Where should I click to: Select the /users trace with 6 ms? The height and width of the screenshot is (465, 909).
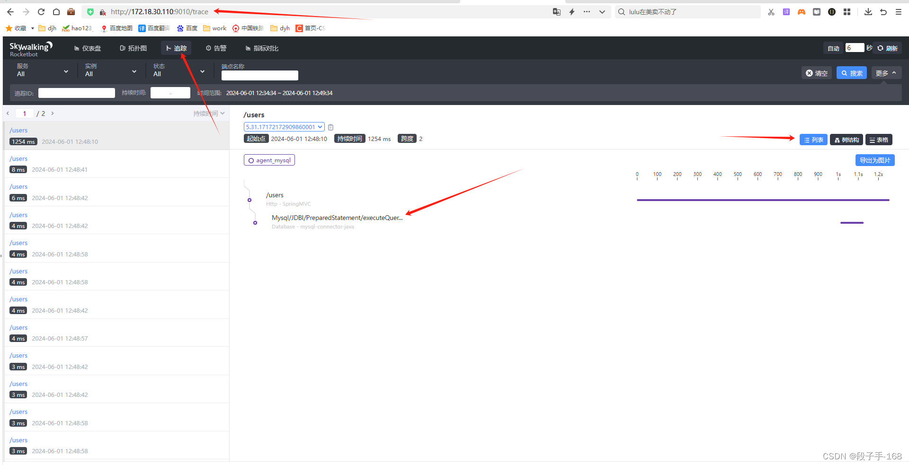[116, 192]
